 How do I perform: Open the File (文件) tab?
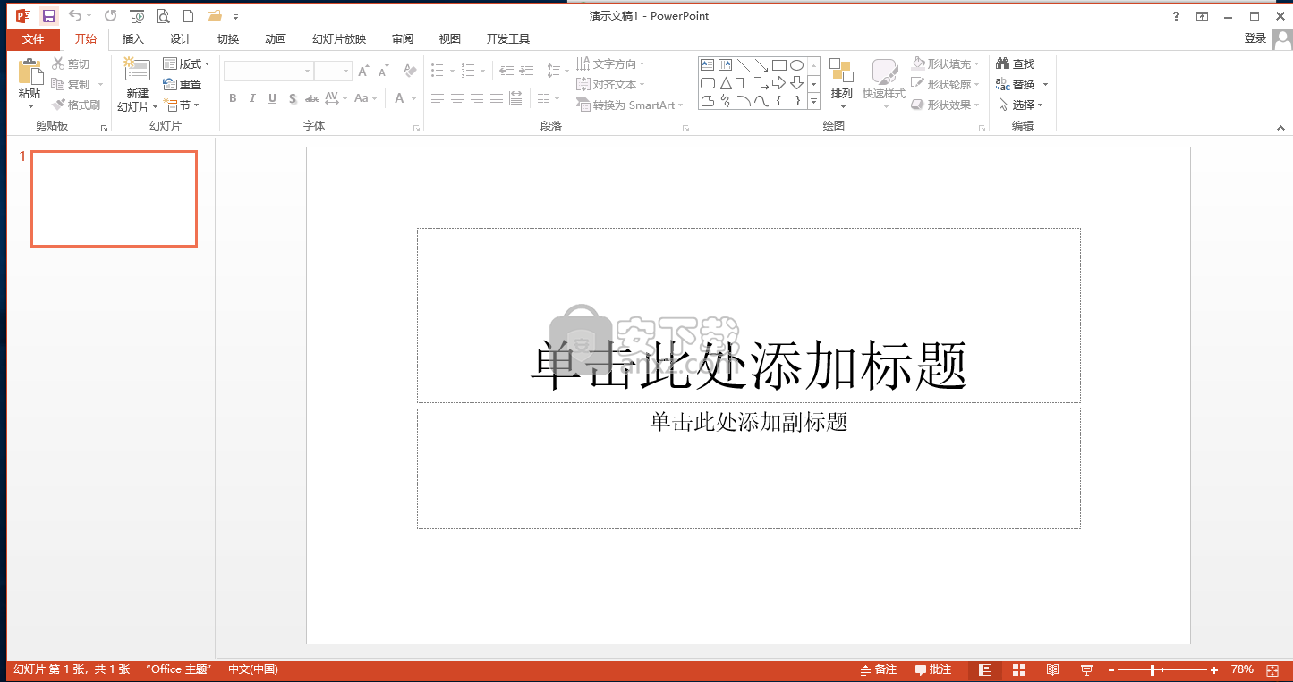[x=33, y=39]
